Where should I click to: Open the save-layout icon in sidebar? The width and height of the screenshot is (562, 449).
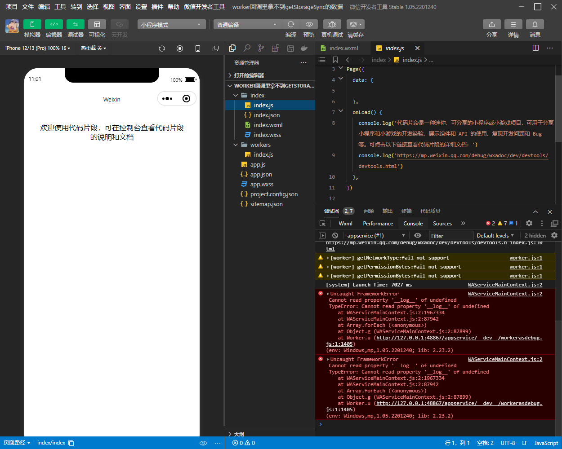point(290,48)
